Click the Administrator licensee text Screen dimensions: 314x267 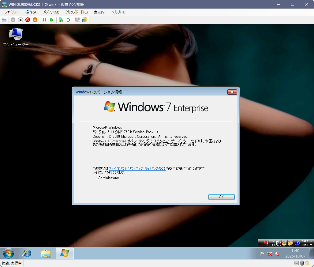109,178
